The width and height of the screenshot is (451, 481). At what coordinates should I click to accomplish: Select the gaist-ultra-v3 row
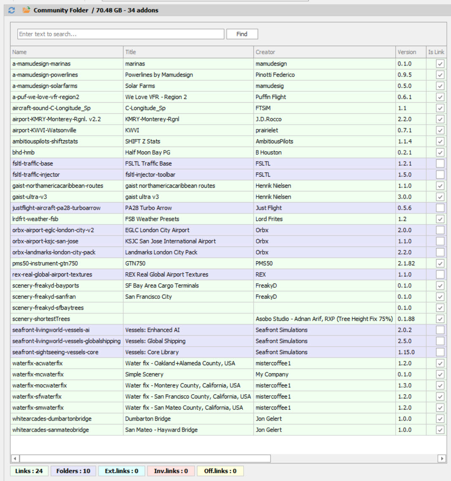tap(228, 197)
